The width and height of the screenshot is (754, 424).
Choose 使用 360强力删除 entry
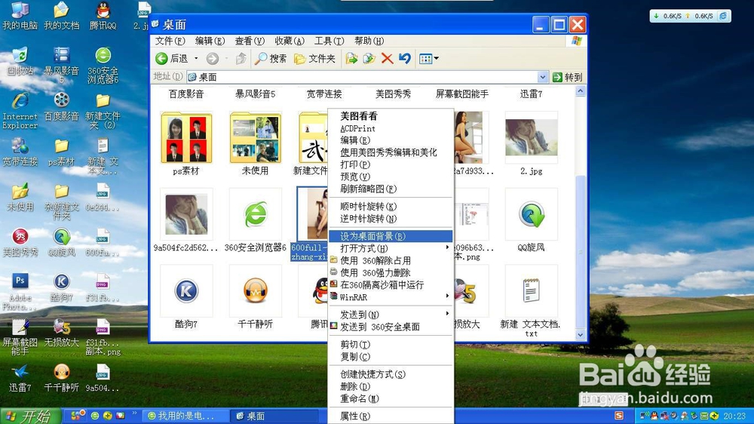[391, 273]
